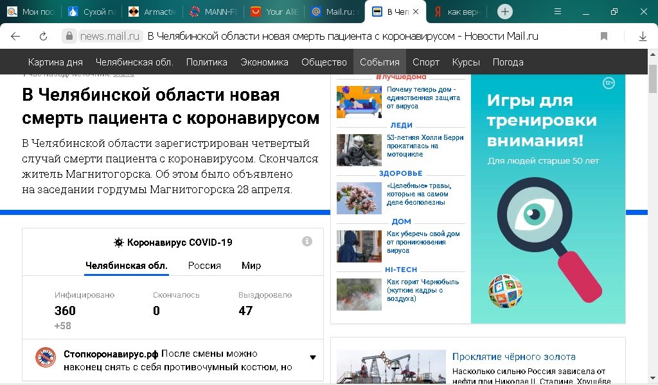The width and height of the screenshot is (658, 385).
Task: Open 'Почему теперь дом - единственная защита' article
Action: pos(423,98)
